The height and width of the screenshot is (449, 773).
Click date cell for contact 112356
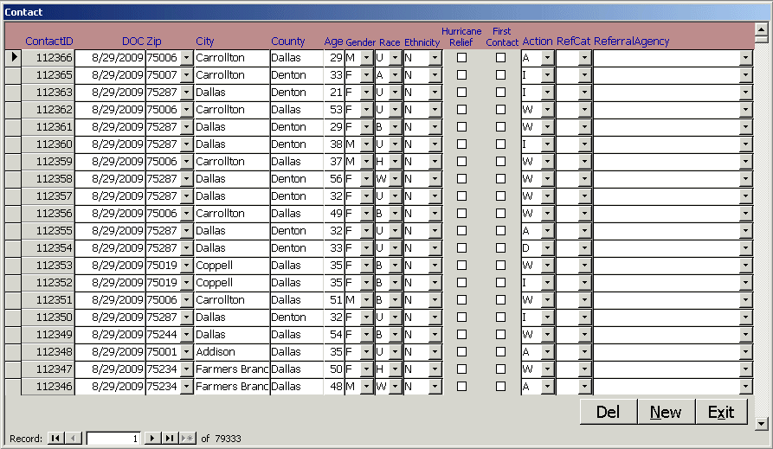[x=110, y=214]
